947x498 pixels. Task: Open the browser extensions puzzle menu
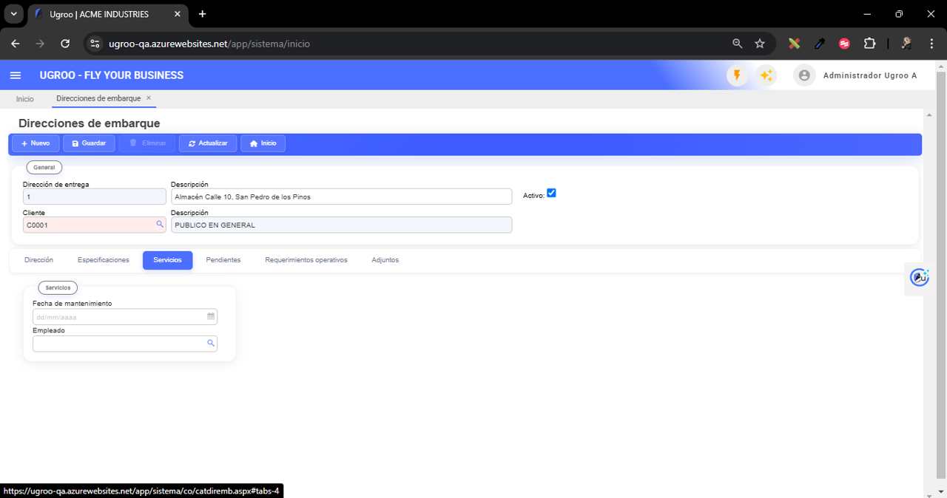click(869, 44)
